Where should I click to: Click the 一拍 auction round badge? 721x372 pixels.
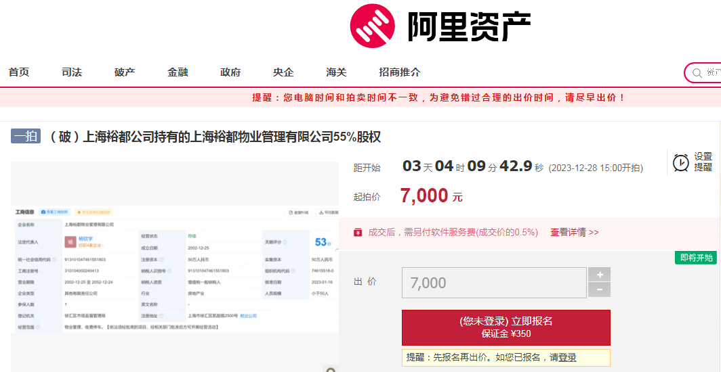click(26, 137)
